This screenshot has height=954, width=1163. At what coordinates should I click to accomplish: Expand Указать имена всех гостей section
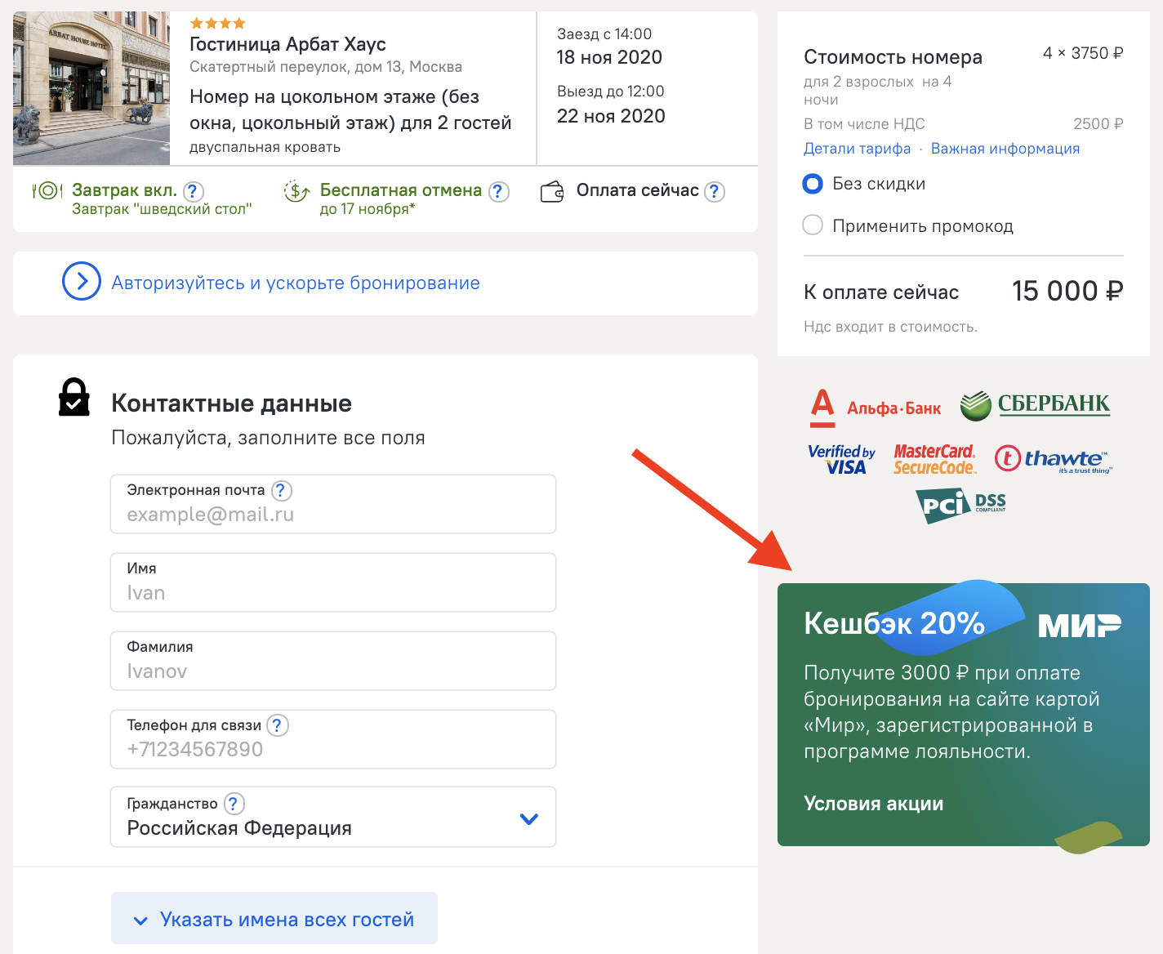tap(274, 919)
